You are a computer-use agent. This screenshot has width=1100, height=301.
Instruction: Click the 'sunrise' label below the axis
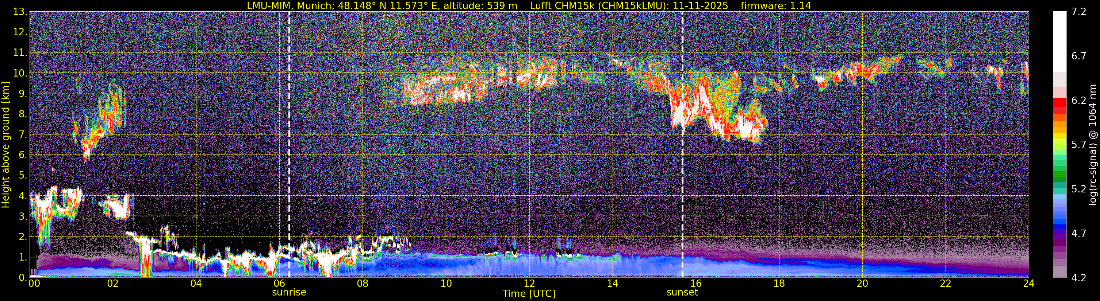[x=289, y=293]
